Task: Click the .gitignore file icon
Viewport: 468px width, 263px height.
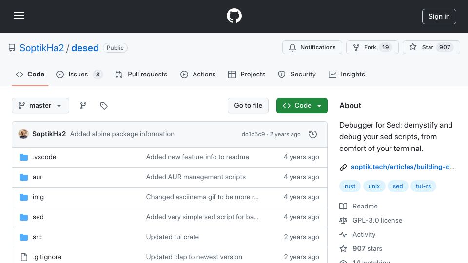Action: pyautogui.click(x=24, y=257)
